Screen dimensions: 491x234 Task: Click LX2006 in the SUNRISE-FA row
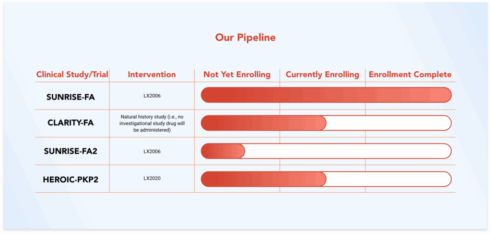click(x=152, y=96)
